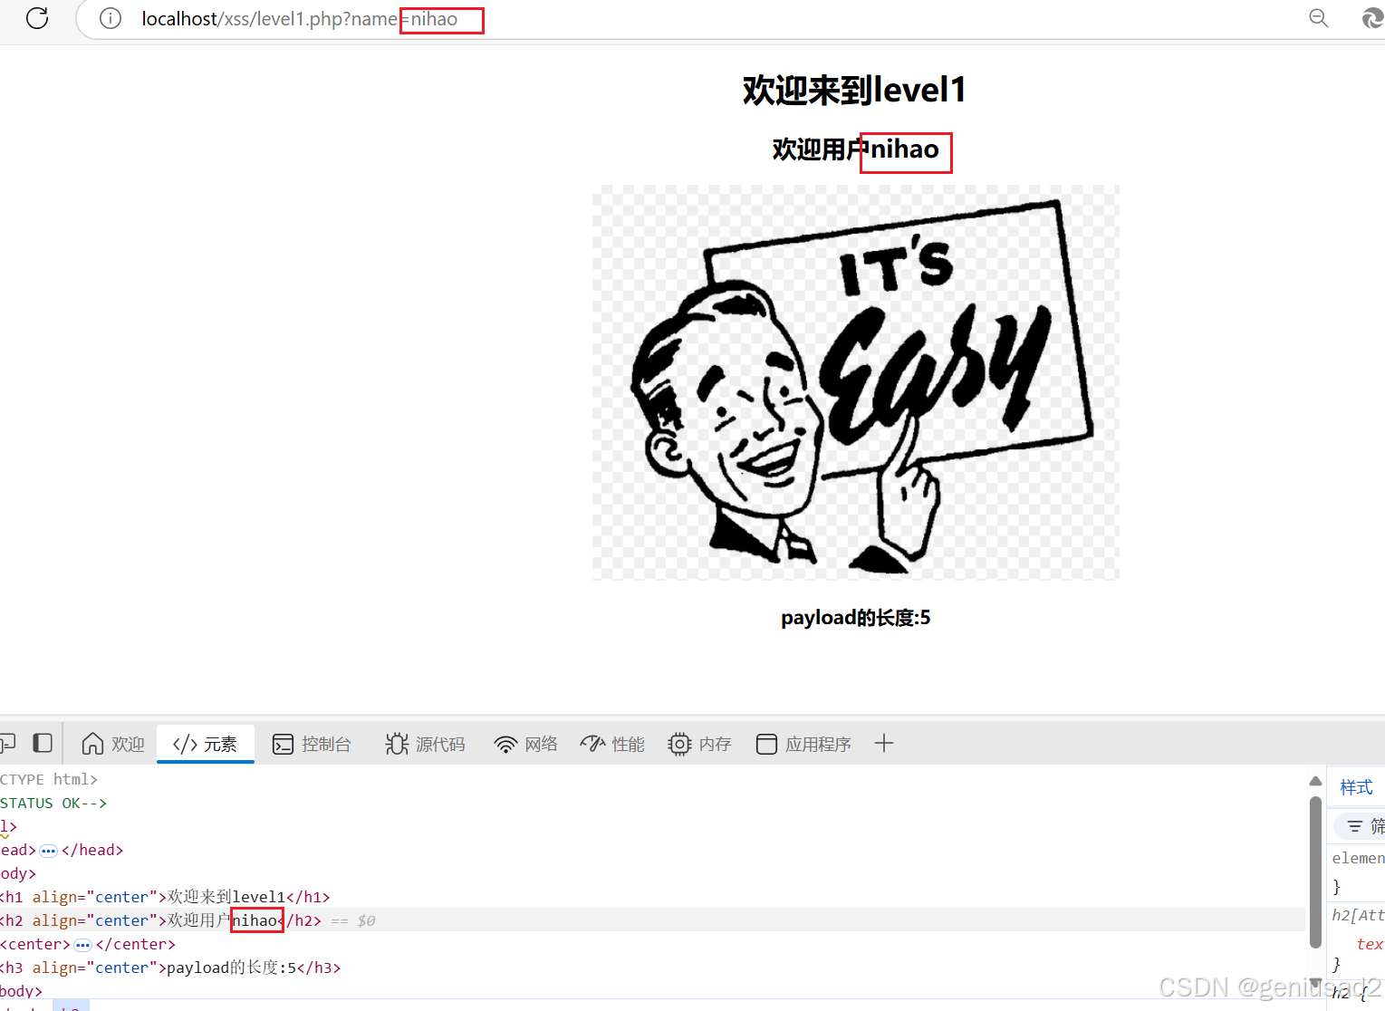
Task: Click the IT'S Easy image on page
Action: pos(856,382)
